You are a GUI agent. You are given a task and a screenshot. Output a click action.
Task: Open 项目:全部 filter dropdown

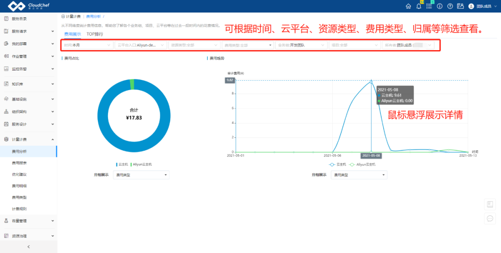pyautogui.click(x=355, y=45)
